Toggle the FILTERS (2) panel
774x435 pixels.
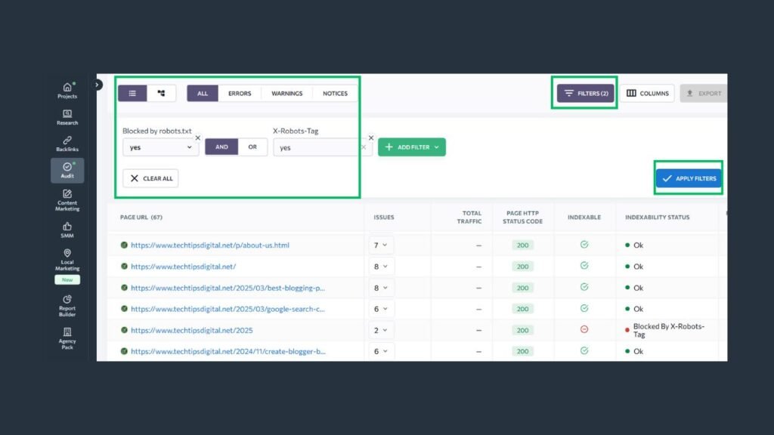click(x=586, y=93)
